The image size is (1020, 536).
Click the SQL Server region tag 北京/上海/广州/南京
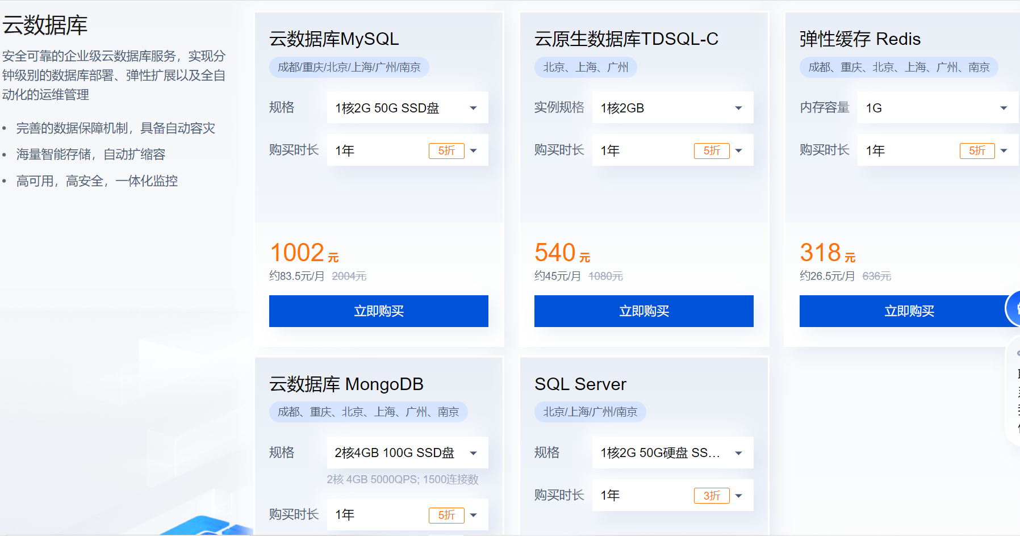point(590,412)
